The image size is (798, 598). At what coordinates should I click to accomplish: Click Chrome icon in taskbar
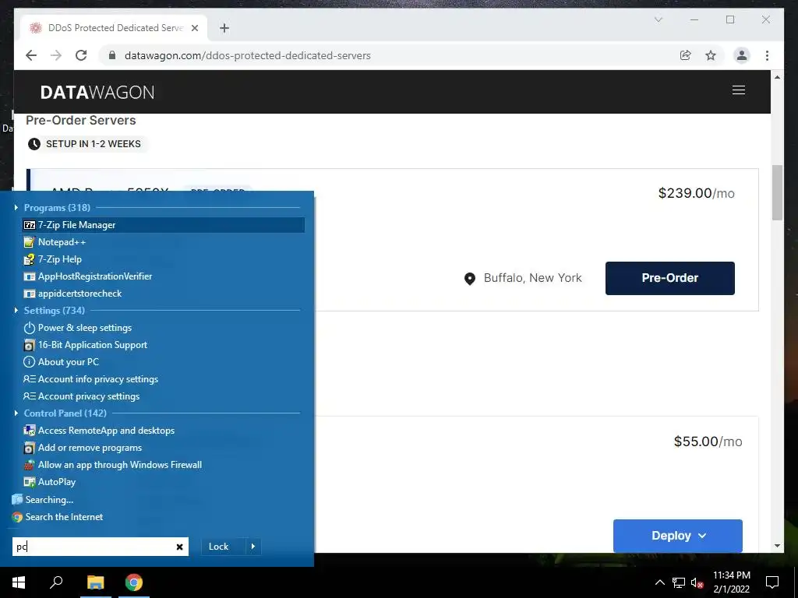[134, 582]
